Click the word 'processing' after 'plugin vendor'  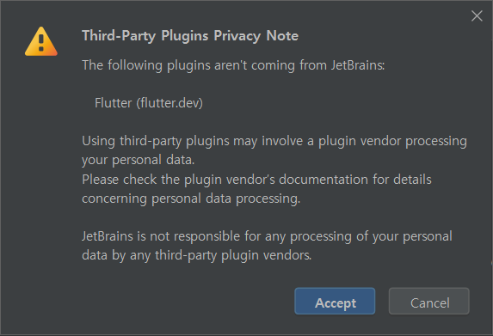click(x=436, y=141)
